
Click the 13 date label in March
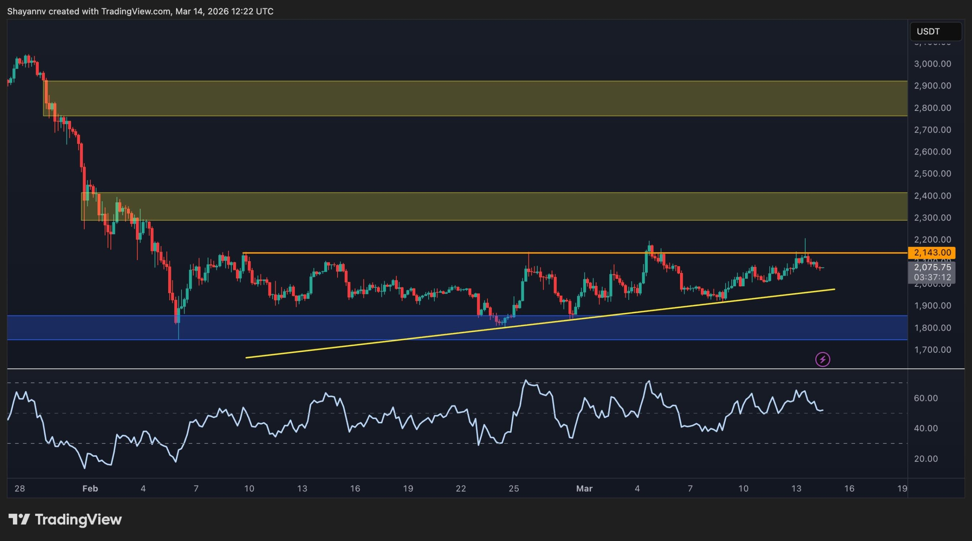click(796, 489)
